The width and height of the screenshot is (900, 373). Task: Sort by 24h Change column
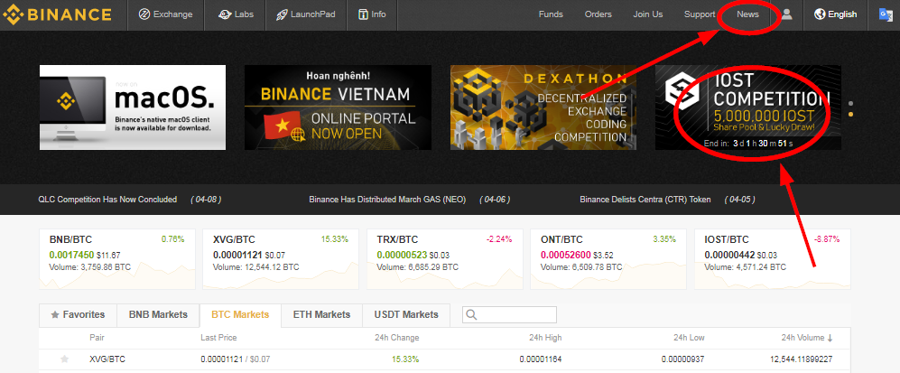point(396,338)
